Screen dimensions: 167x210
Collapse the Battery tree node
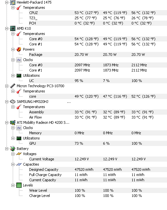[x=7, y=149]
